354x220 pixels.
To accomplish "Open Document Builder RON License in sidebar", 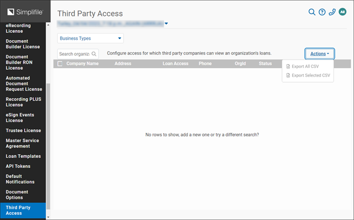I will [x=19, y=62].
